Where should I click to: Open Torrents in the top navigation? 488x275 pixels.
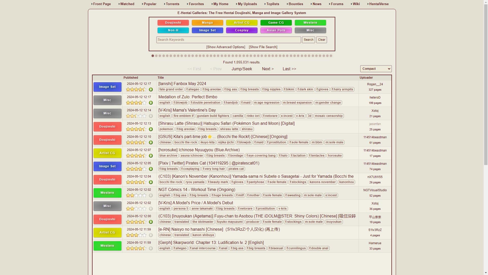click(172, 4)
